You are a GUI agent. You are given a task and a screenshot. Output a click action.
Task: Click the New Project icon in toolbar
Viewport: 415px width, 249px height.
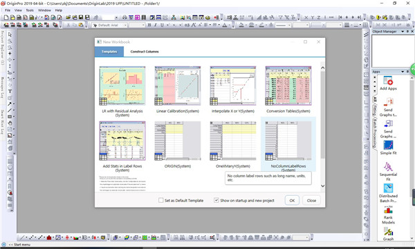[6, 17]
